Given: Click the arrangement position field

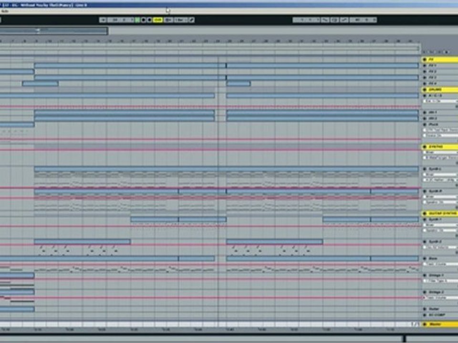Looking at the screenshot, I should pos(121,20).
